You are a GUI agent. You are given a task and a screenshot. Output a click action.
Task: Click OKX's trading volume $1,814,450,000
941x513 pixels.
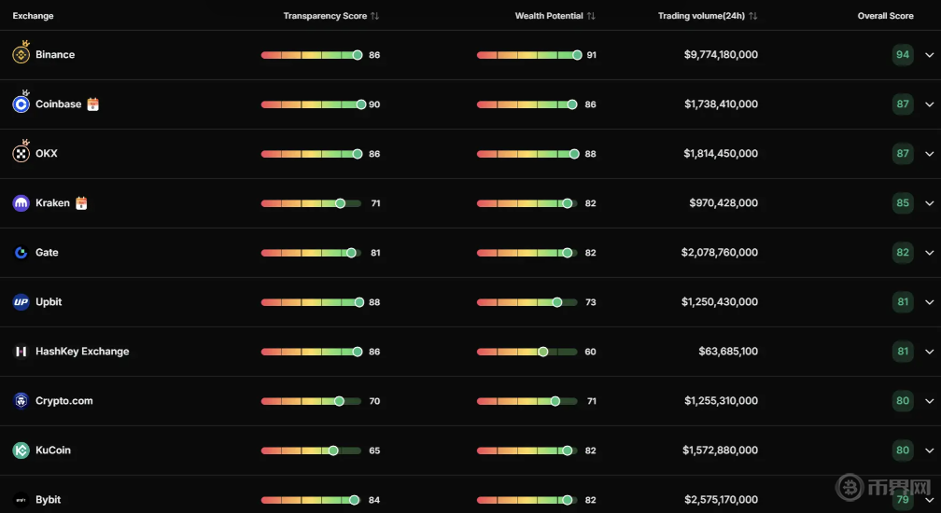click(x=721, y=153)
